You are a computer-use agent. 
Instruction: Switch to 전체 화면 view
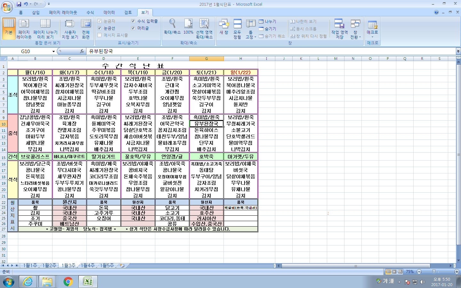tap(86, 24)
